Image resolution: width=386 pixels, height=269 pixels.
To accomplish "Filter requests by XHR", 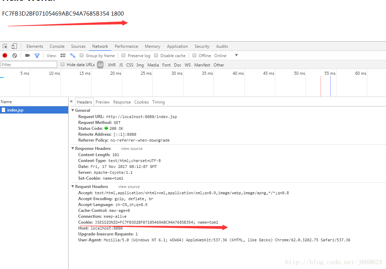I will click(x=111, y=65).
